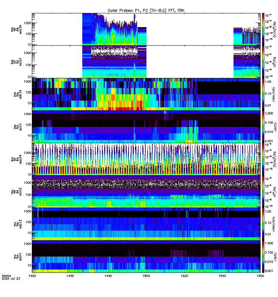
Task: Click the color bar beside thb fbk edc34 panel
Action: [x=263, y=94]
